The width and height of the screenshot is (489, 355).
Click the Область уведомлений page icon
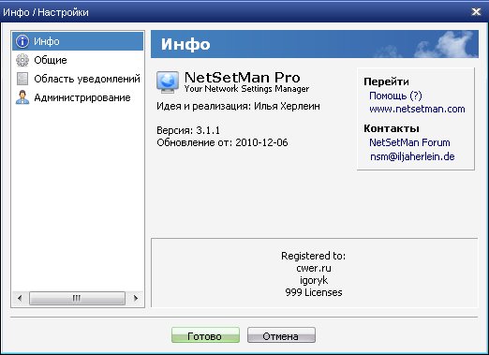click(22, 79)
